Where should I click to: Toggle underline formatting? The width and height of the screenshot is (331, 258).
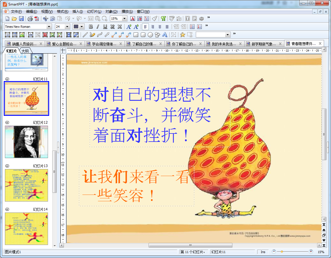click(105, 27)
